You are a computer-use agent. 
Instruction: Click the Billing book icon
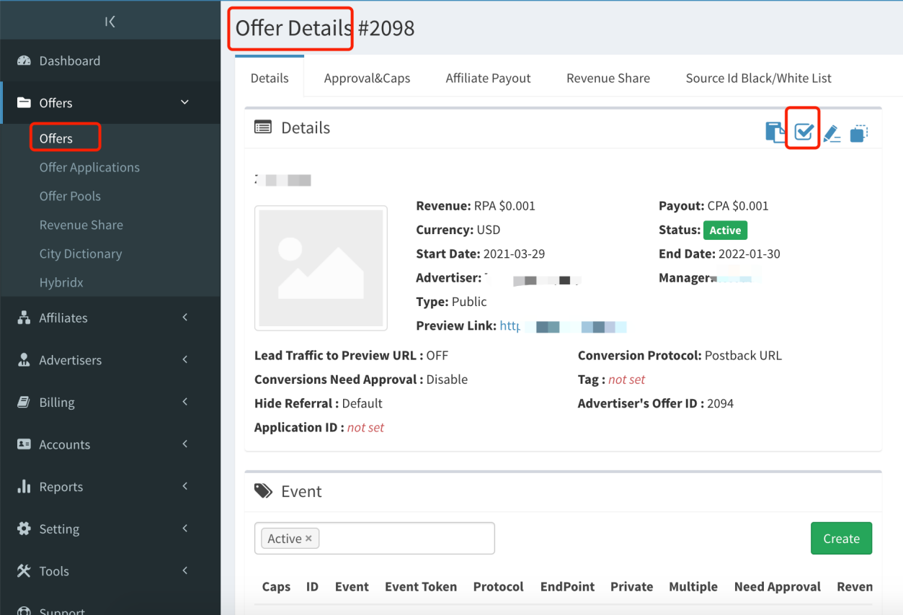coord(24,402)
